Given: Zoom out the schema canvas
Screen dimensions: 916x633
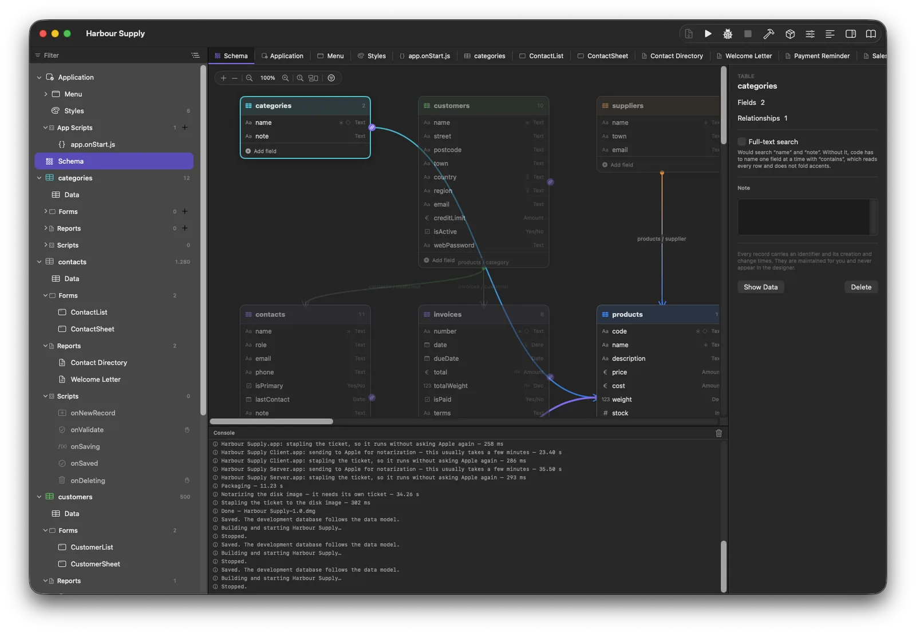Looking at the screenshot, I should tap(249, 78).
